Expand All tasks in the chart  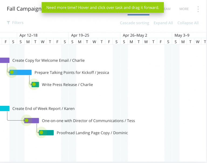(163, 23)
